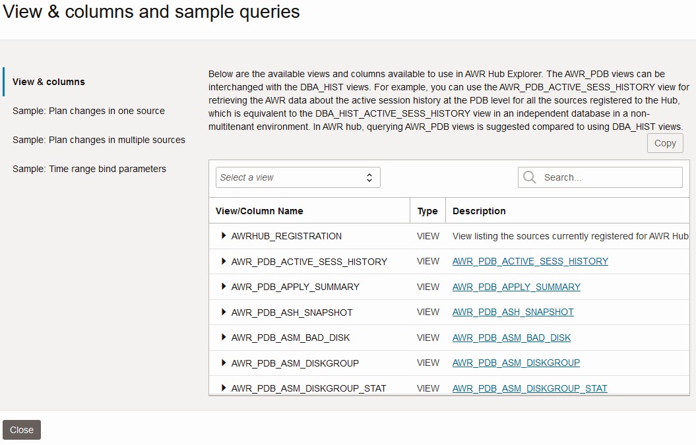Expand the AWR_PDB_ASM_DISKGROUP row
696x445 pixels.
[x=223, y=363]
